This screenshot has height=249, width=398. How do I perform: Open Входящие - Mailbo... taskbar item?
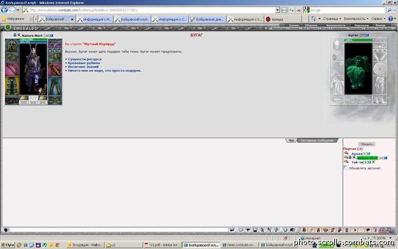[86, 245]
